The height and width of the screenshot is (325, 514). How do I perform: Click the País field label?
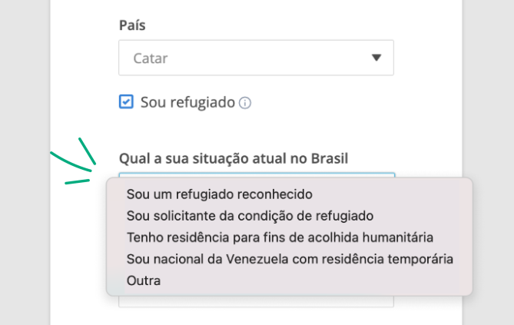click(x=132, y=25)
